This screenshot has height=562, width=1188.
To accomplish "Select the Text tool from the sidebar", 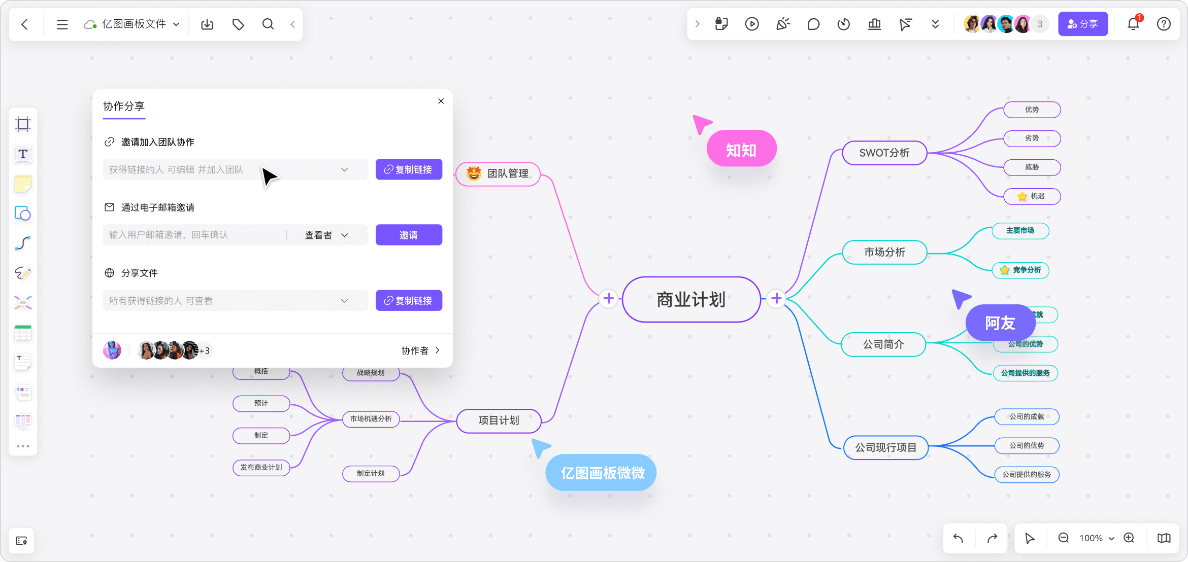I will [x=23, y=154].
